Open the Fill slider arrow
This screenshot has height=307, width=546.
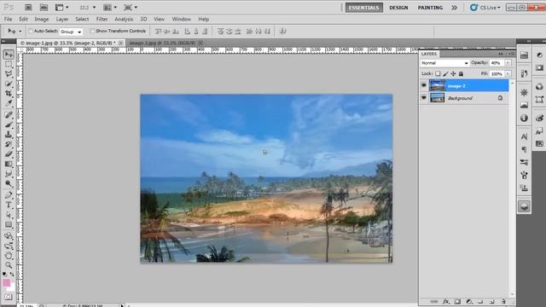coord(508,74)
